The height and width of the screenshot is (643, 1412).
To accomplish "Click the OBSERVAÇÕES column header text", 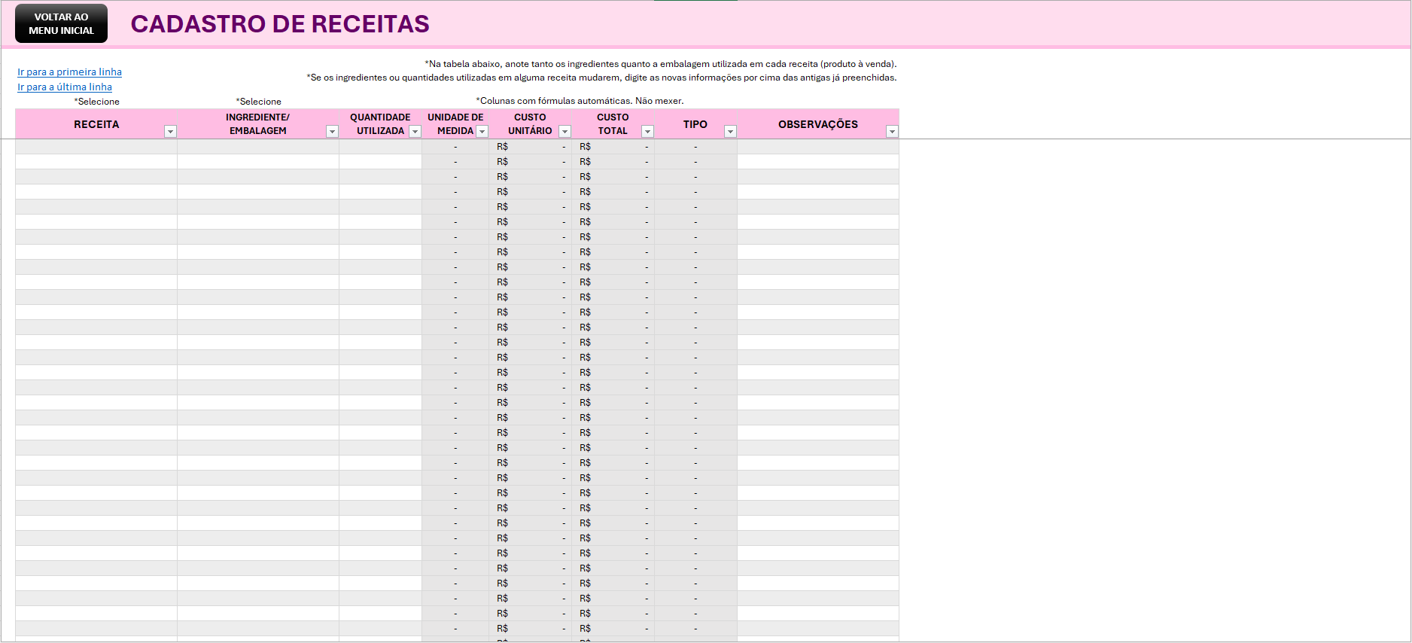I will 818,124.
